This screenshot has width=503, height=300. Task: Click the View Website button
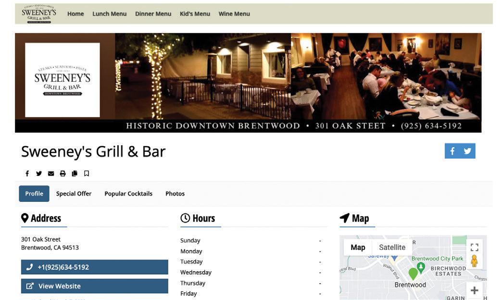click(95, 286)
